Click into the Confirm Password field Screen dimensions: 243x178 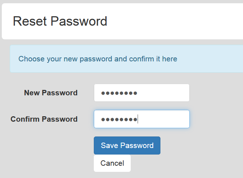[141, 119]
